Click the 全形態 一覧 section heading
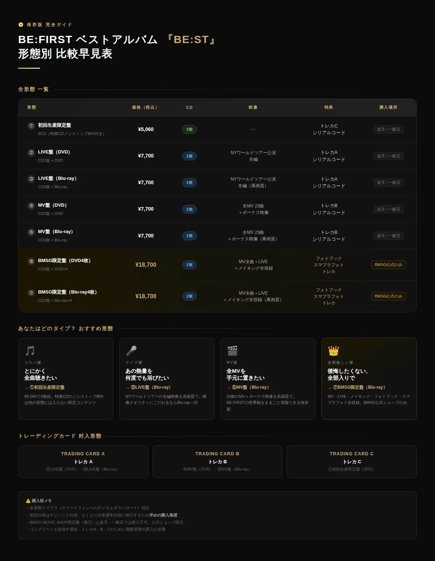This screenshot has height=561, width=435. [33, 89]
